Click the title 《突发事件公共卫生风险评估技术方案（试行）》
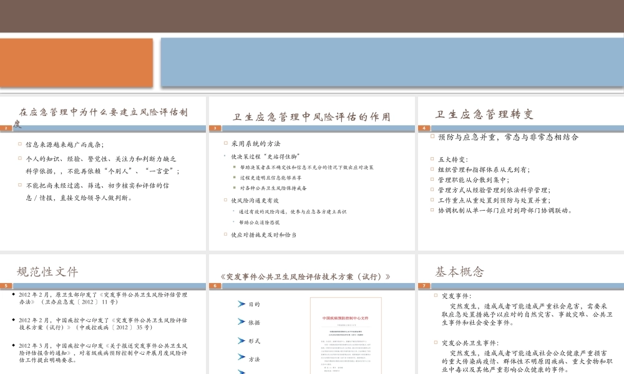The height and width of the screenshot is (374, 624). (x=306, y=277)
